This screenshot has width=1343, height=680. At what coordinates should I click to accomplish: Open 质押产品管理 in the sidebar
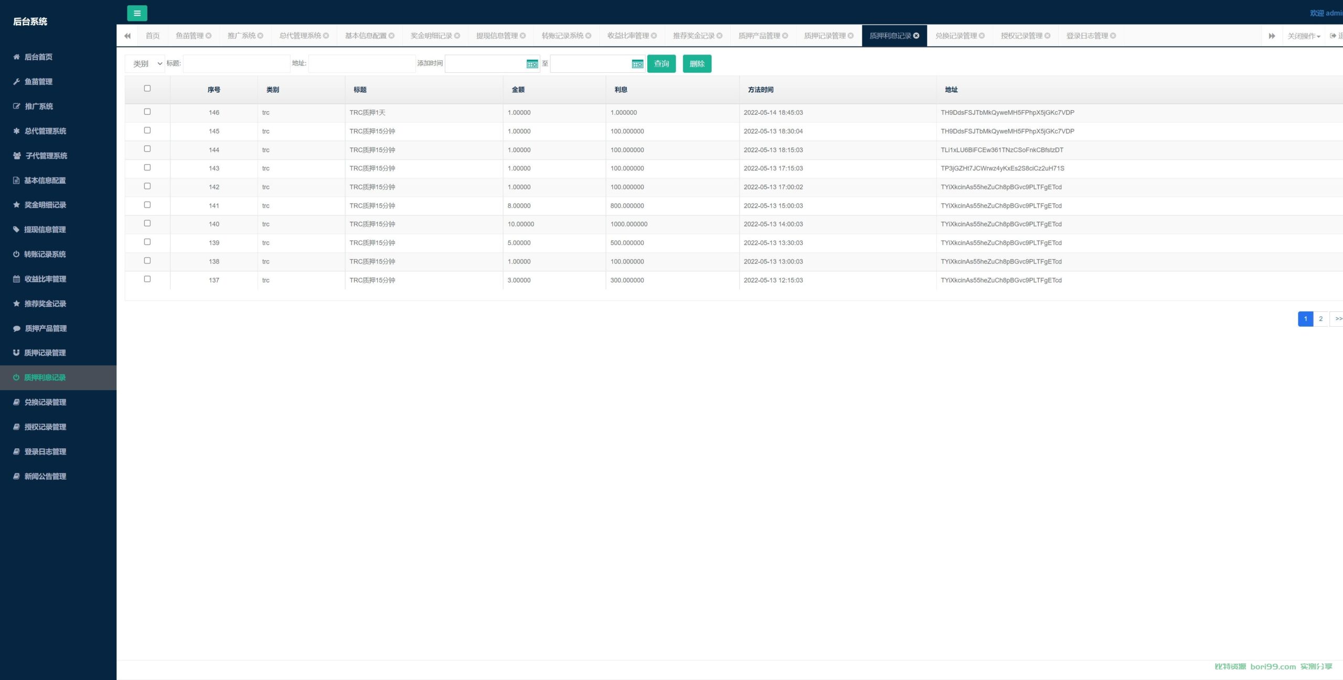58,328
